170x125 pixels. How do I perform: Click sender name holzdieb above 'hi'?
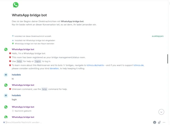(x=16, y=75)
